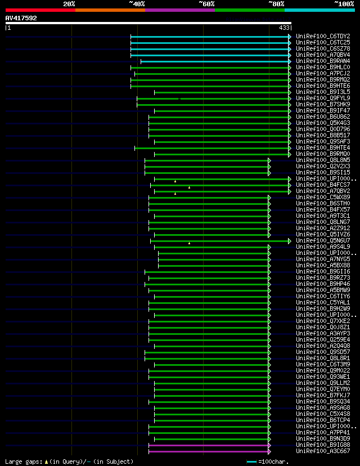360x466 pixels.
Task: Select the UniRef100_B9RMQ2 label
Action: pyautogui.click(x=323, y=80)
